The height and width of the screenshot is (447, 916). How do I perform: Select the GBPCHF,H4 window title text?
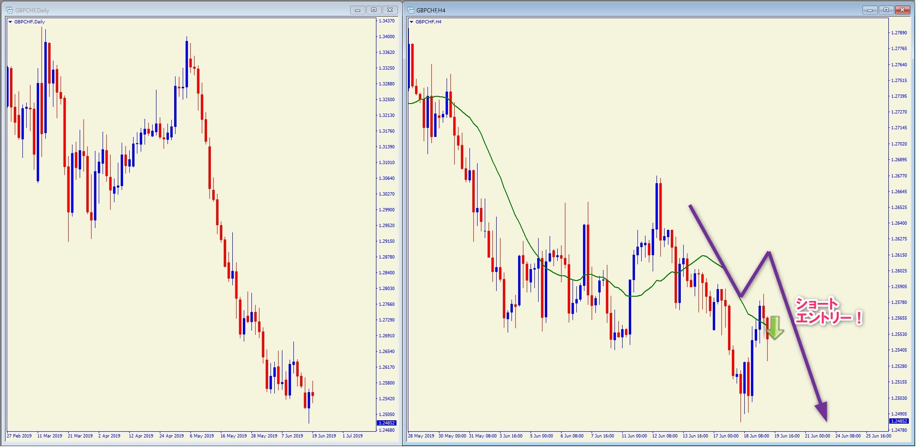(431, 10)
